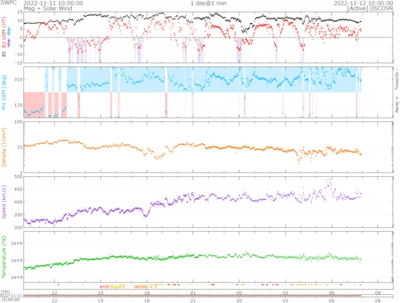Click the Speed (km/s) axis label
The width and height of the screenshot is (400, 303).
tap(4, 202)
